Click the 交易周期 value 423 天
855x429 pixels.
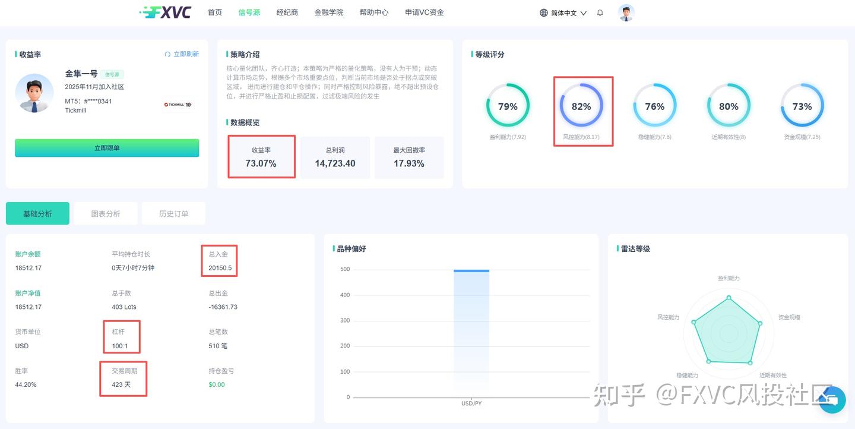(x=121, y=384)
